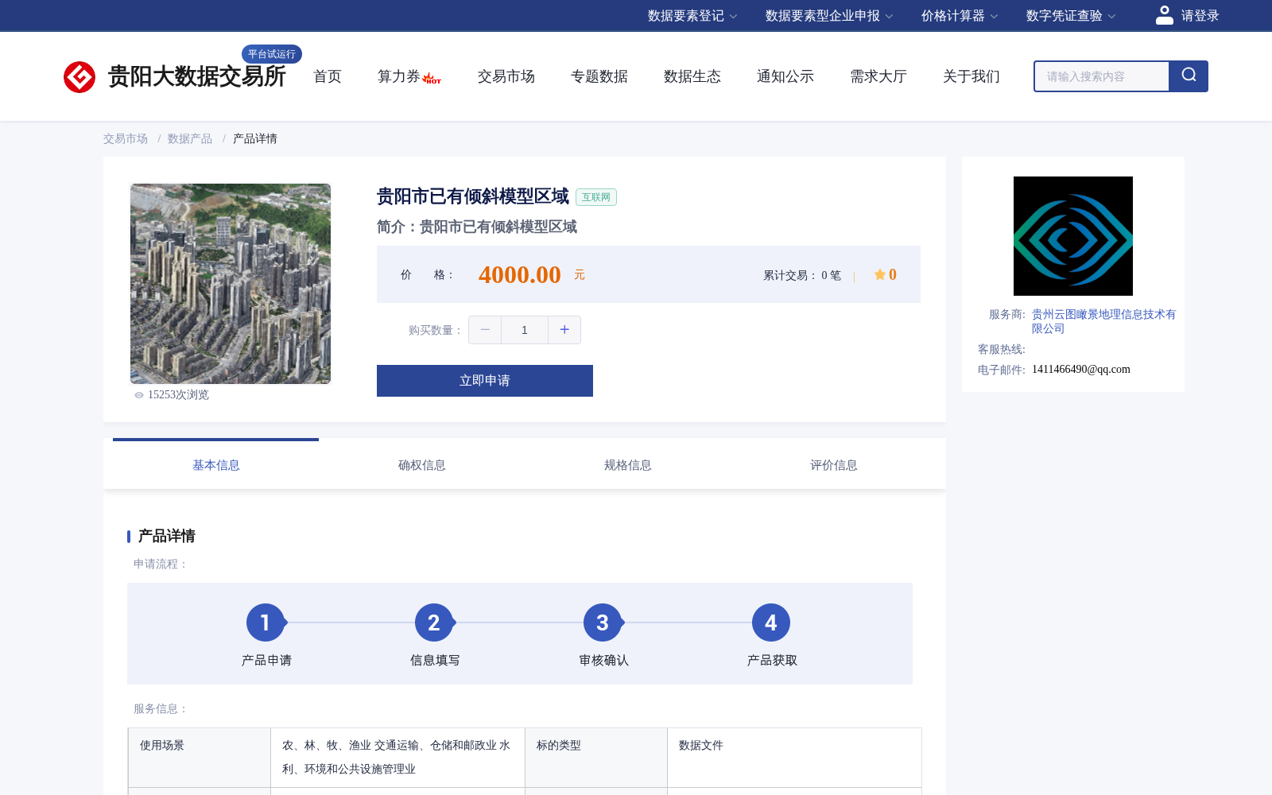Image resolution: width=1272 pixels, height=795 pixels.
Task: Click the user login avatar icon
Action: pos(1165,15)
